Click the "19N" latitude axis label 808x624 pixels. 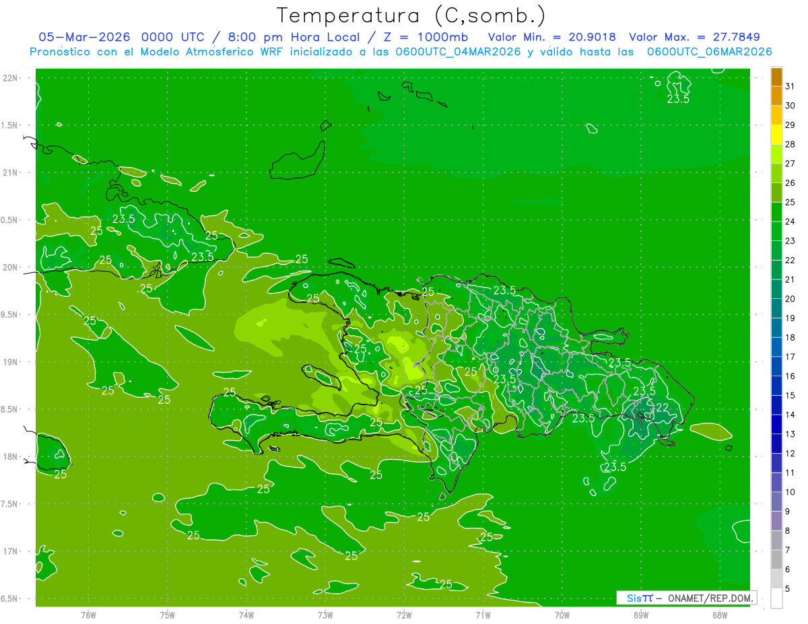10,362
